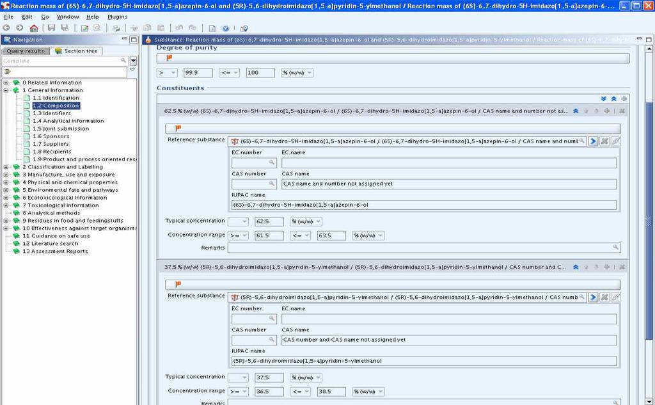Click the flag icon in 62.5 % constituent
Viewport: 655px width, 405px height.
pyautogui.click(x=178, y=129)
